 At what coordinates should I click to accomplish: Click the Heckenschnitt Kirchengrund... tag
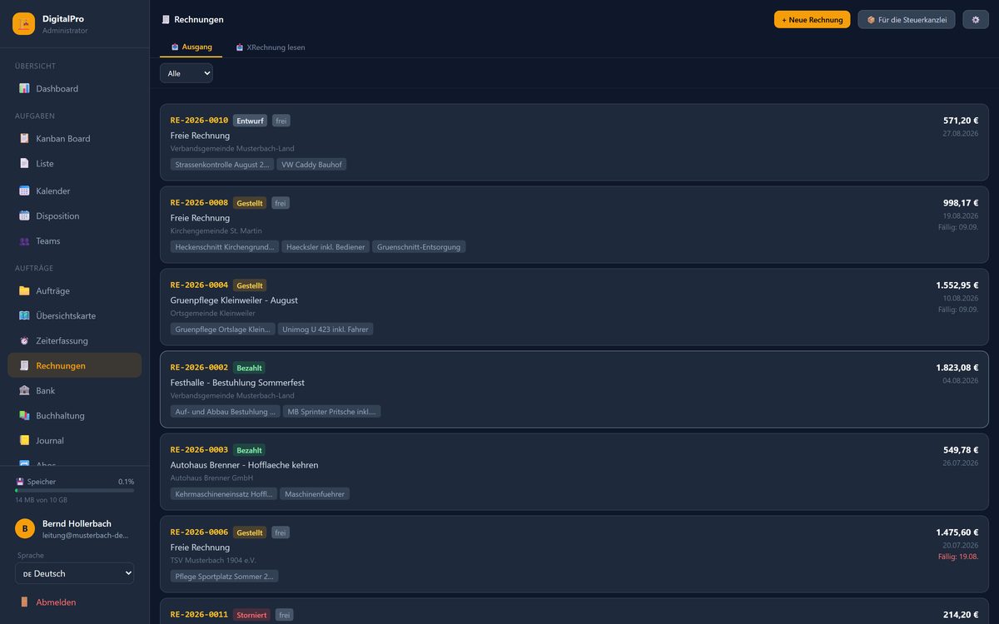pyautogui.click(x=225, y=247)
